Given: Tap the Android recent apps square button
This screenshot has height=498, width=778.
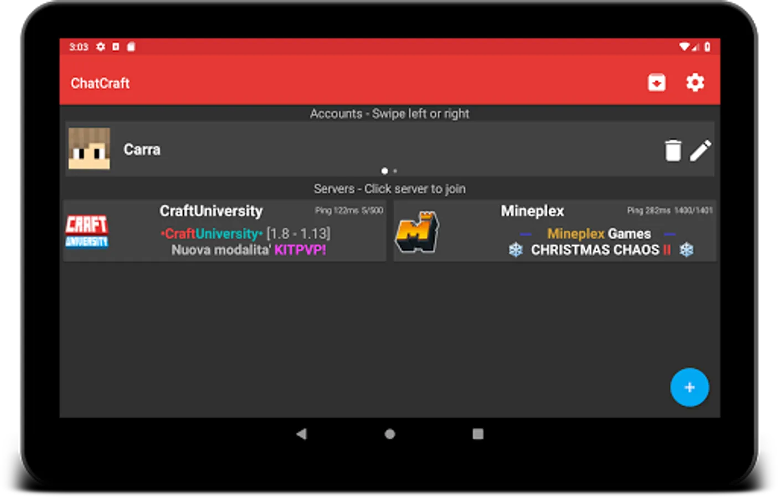Looking at the screenshot, I should [478, 434].
